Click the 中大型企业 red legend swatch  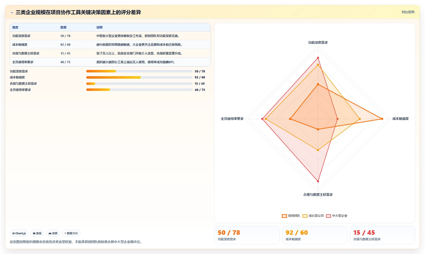click(x=329, y=216)
